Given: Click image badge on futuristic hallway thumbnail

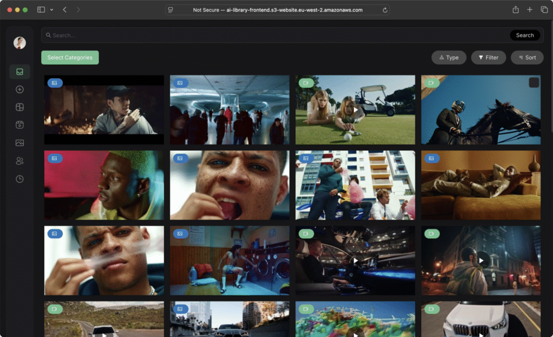Looking at the screenshot, I should click(180, 82).
